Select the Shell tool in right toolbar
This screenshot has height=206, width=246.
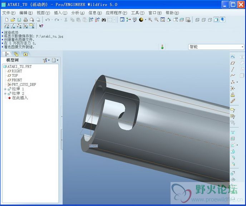click(233, 138)
